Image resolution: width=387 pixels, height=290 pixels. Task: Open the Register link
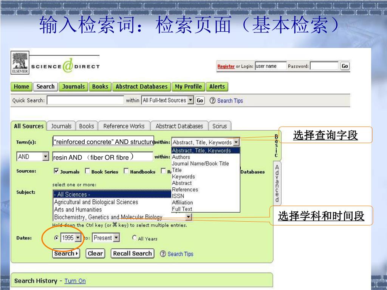pos(226,66)
